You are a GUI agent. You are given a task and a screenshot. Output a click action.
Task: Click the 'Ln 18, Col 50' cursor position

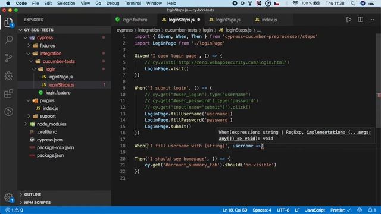click(235, 210)
